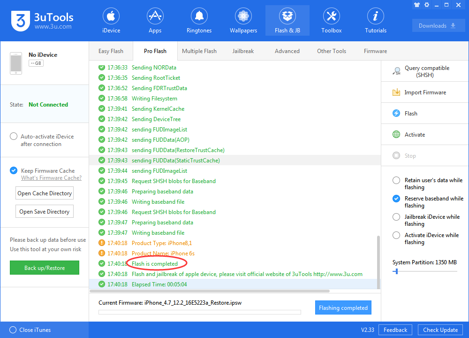Screen dimensions: 469x338
Task: Click warning icon beside Product Type row
Action: tap(102, 243)
